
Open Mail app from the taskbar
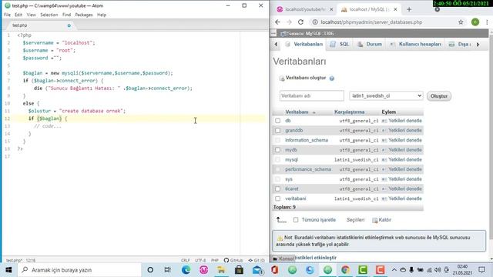(257, 270)
